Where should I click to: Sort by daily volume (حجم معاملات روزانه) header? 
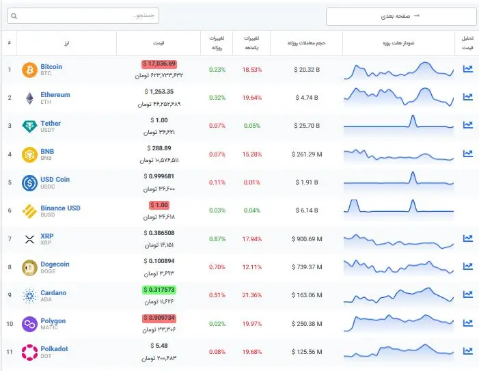[306, 43]
